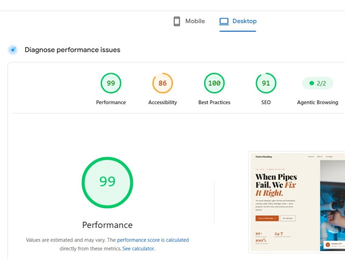Click the mobile phone icon
The image size is (345, 259).
click(x=177, y=21)
